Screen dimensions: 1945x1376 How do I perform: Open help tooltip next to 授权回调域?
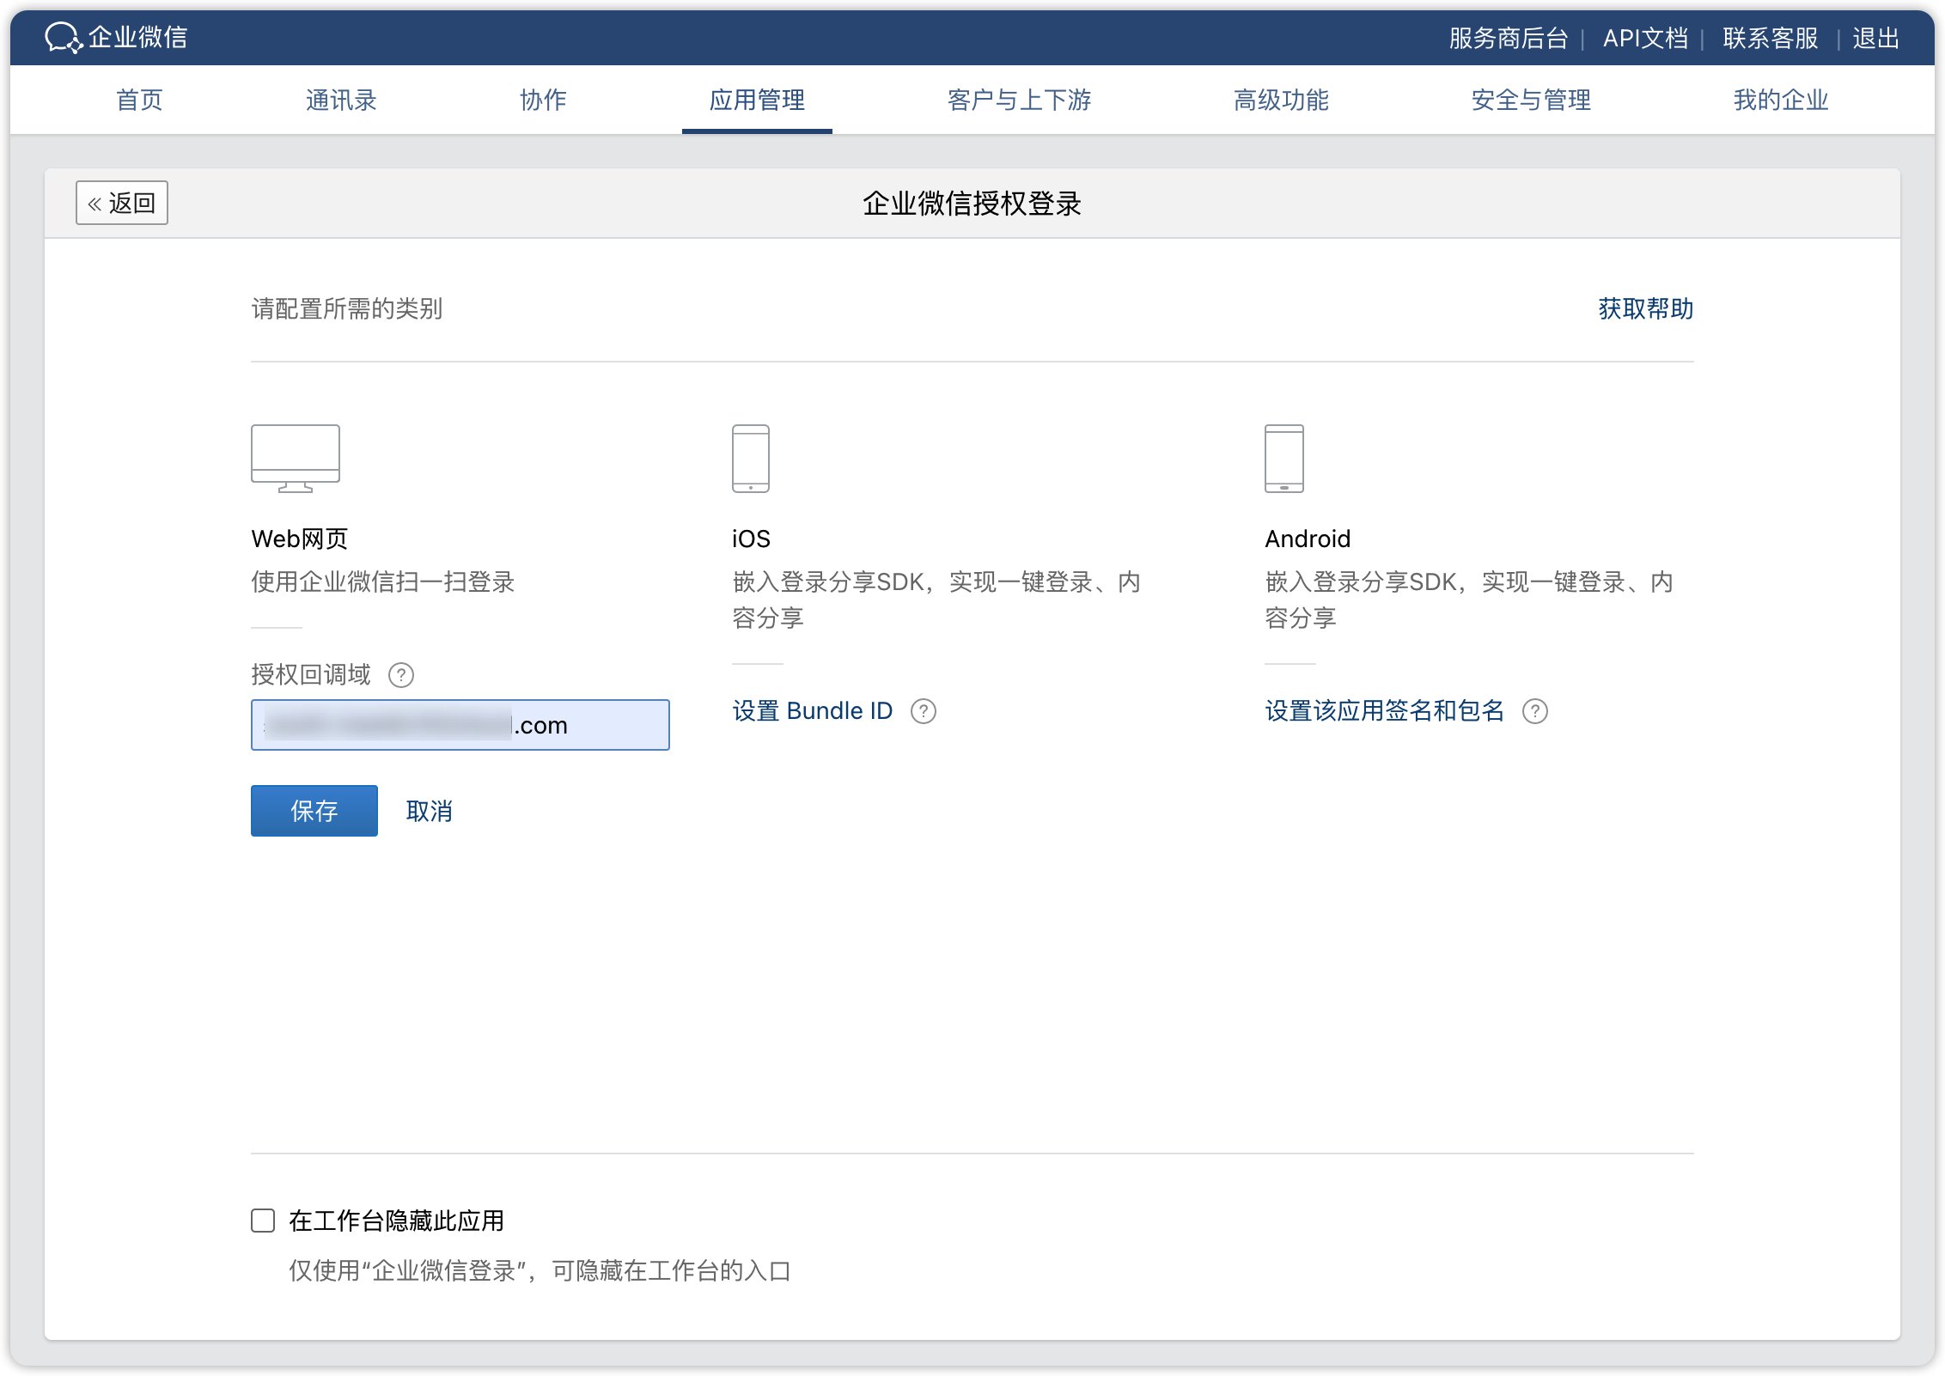(400, 675)
